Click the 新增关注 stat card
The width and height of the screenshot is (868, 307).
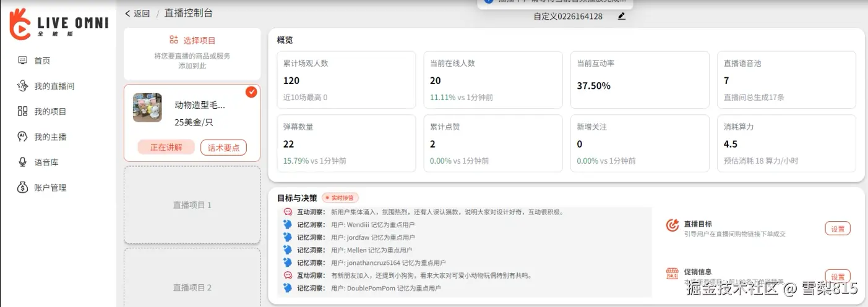coord(640,143)
